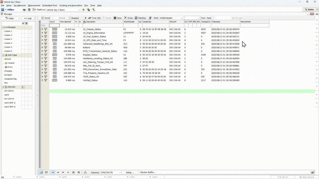Open the Spy Networks menu
319x179 pixels.
[x=20, y=6]
